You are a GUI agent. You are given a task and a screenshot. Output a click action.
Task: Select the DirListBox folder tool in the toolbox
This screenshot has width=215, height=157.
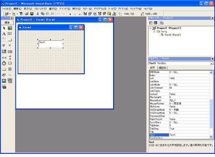pyautogui.click(x=4, y=69)
